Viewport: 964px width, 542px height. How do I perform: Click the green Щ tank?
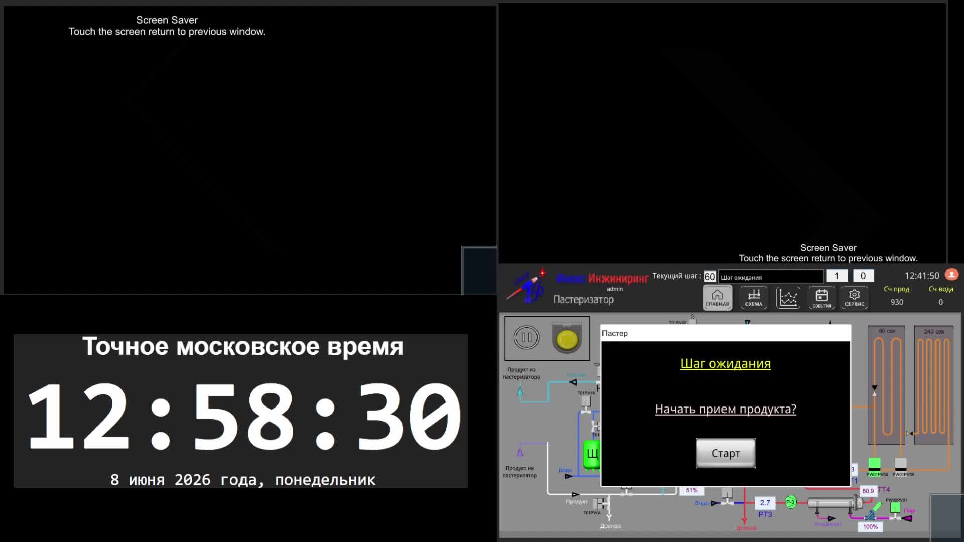tap(591, 456)
